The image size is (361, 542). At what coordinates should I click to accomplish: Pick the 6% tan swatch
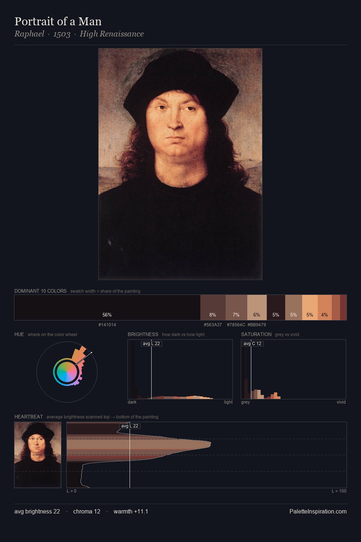[257, 307]
